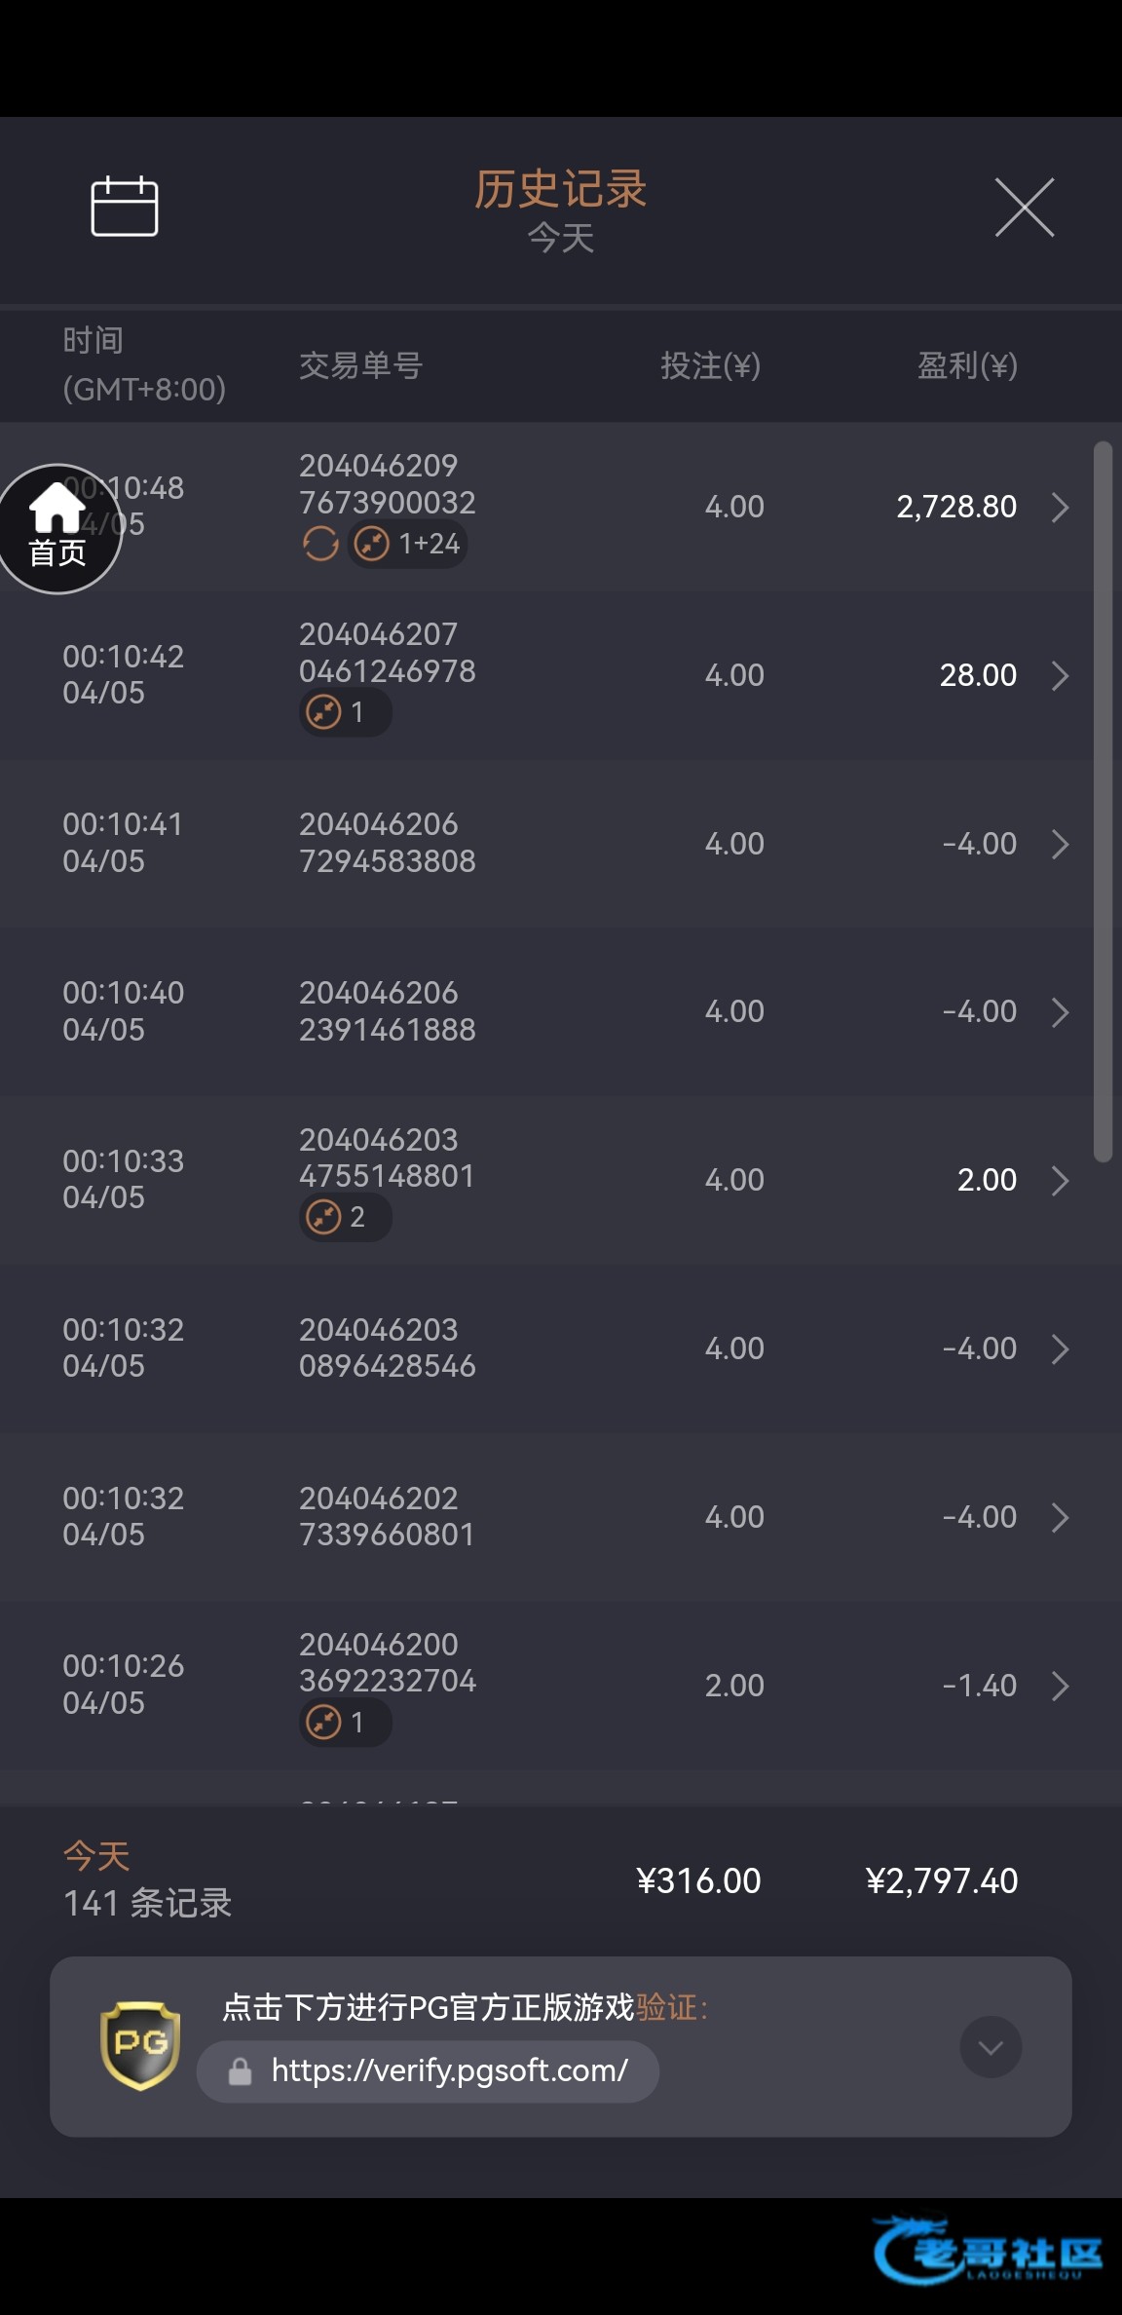The height and width of the screenshot is (2315, 1122).
Task: Click the 今天 subtitle under 历史记录
Action: (560, 239)
